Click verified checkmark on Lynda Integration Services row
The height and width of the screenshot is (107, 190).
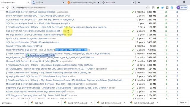(x=133, y=38)
